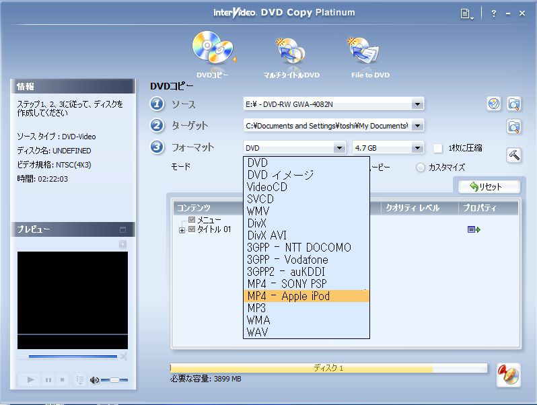Open the 4.7 GB disc size dropdown
Screen dimensions: 537x405
click(417, 148)
